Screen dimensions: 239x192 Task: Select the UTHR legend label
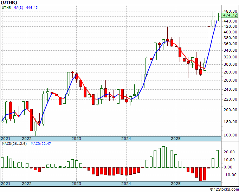pos(6,8)
